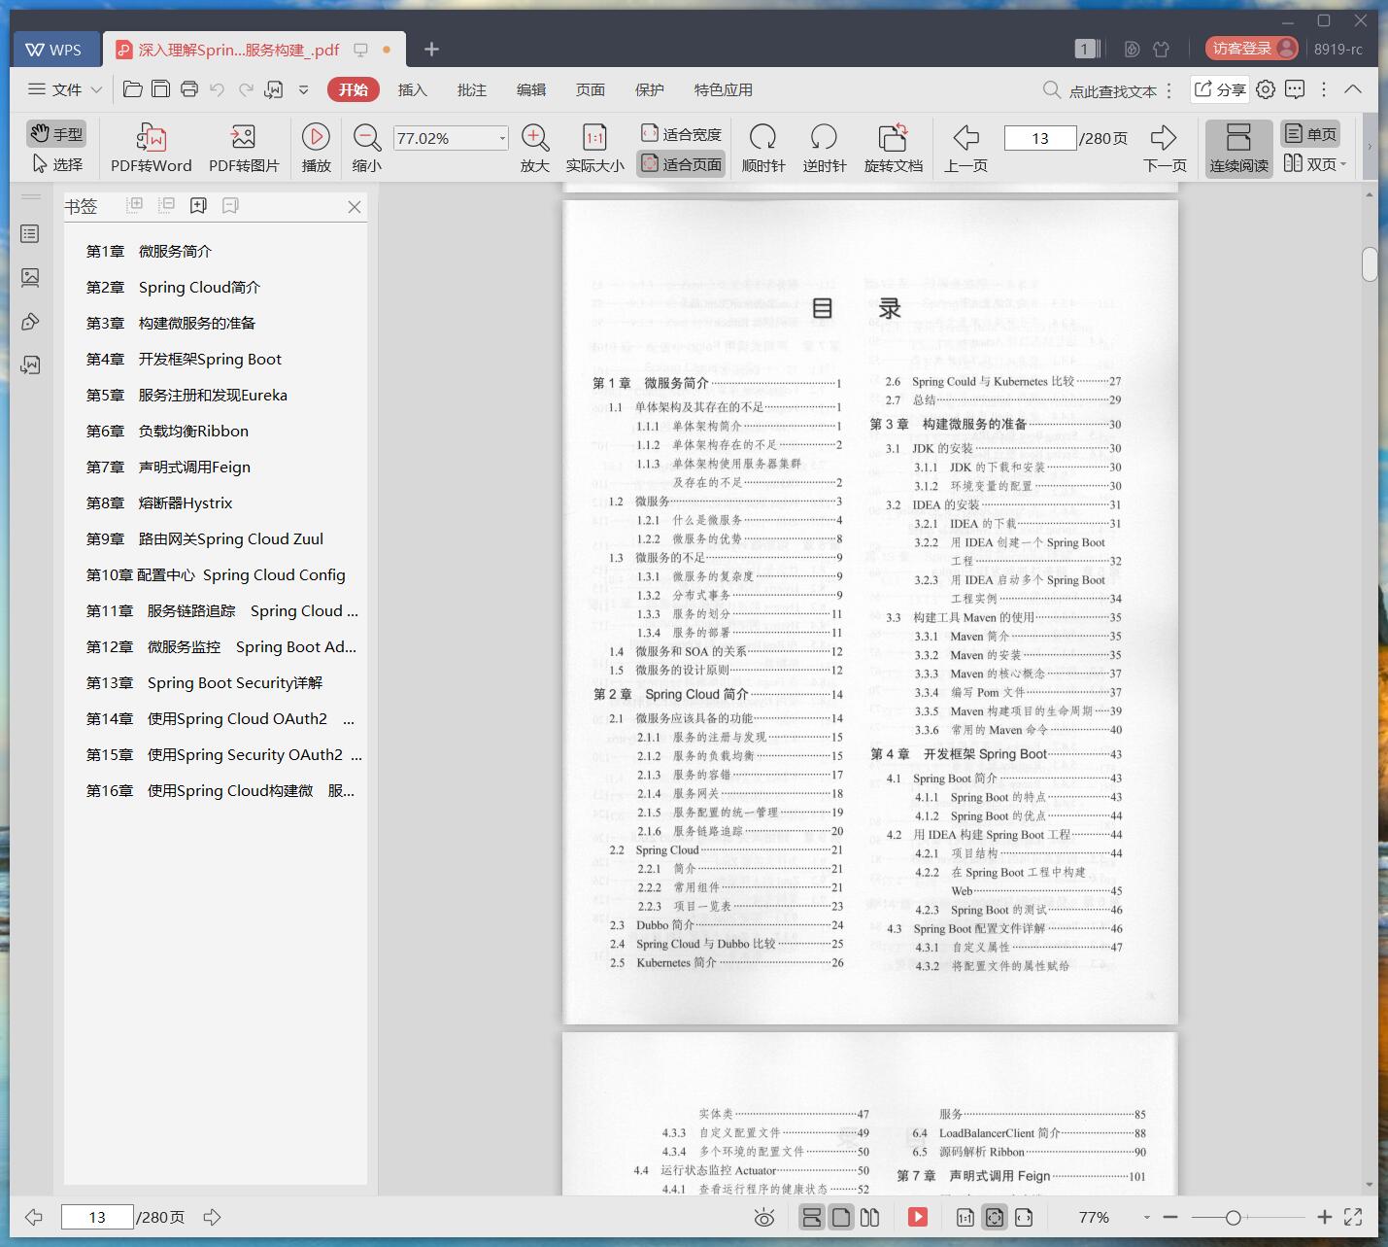Click the Open folder icon
This screenshot has width=1388, height=1247.
pos(133,89)
